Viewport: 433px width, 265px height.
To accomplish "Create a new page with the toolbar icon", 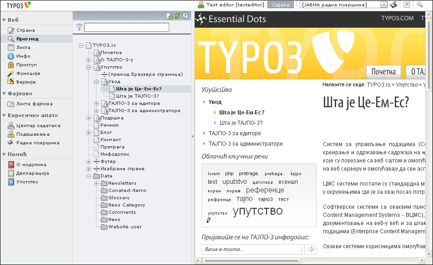I will click(169, 16).
